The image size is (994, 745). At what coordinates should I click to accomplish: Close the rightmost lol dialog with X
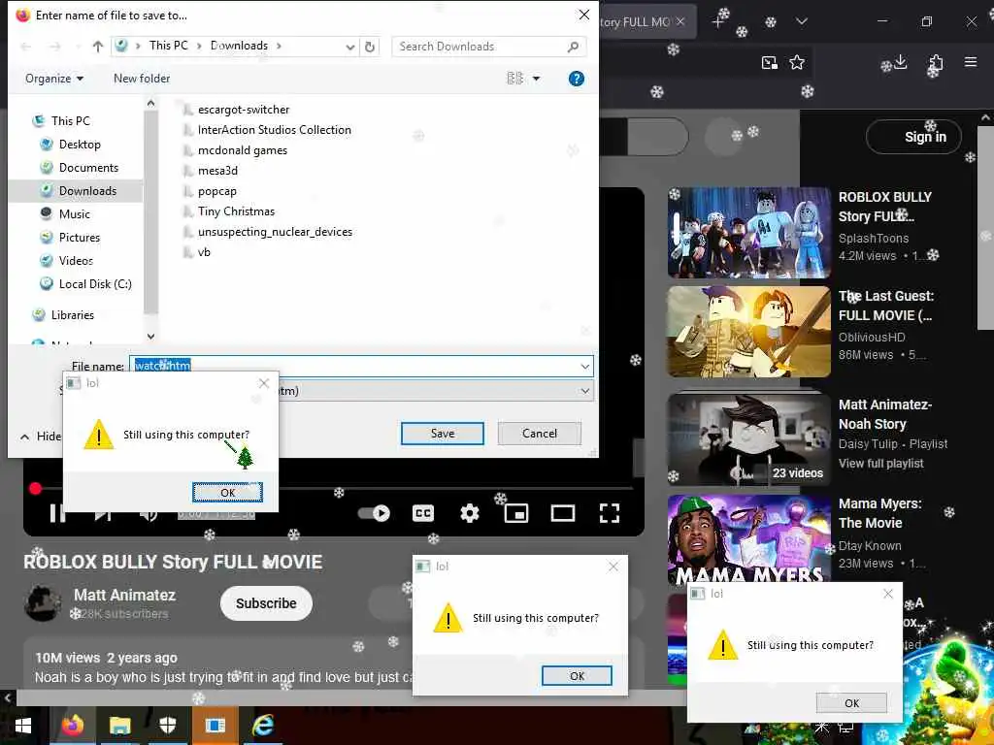(x=887, y=594)
